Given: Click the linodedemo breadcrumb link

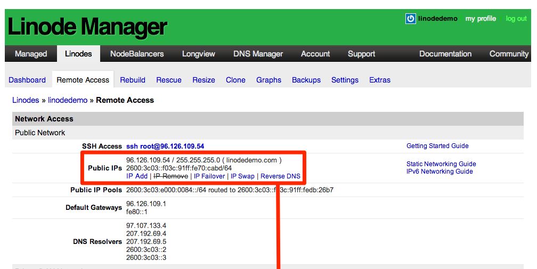Looking at the screenshot, I should point(68,100).
